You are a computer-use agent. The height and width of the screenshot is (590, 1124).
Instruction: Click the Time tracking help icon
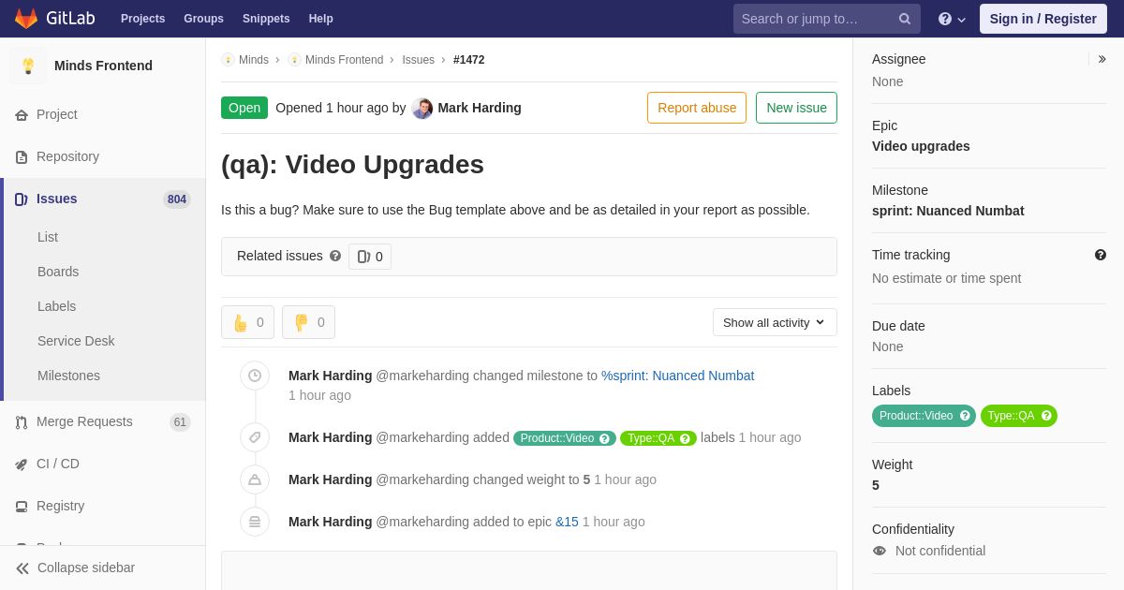coord(1101,255)
